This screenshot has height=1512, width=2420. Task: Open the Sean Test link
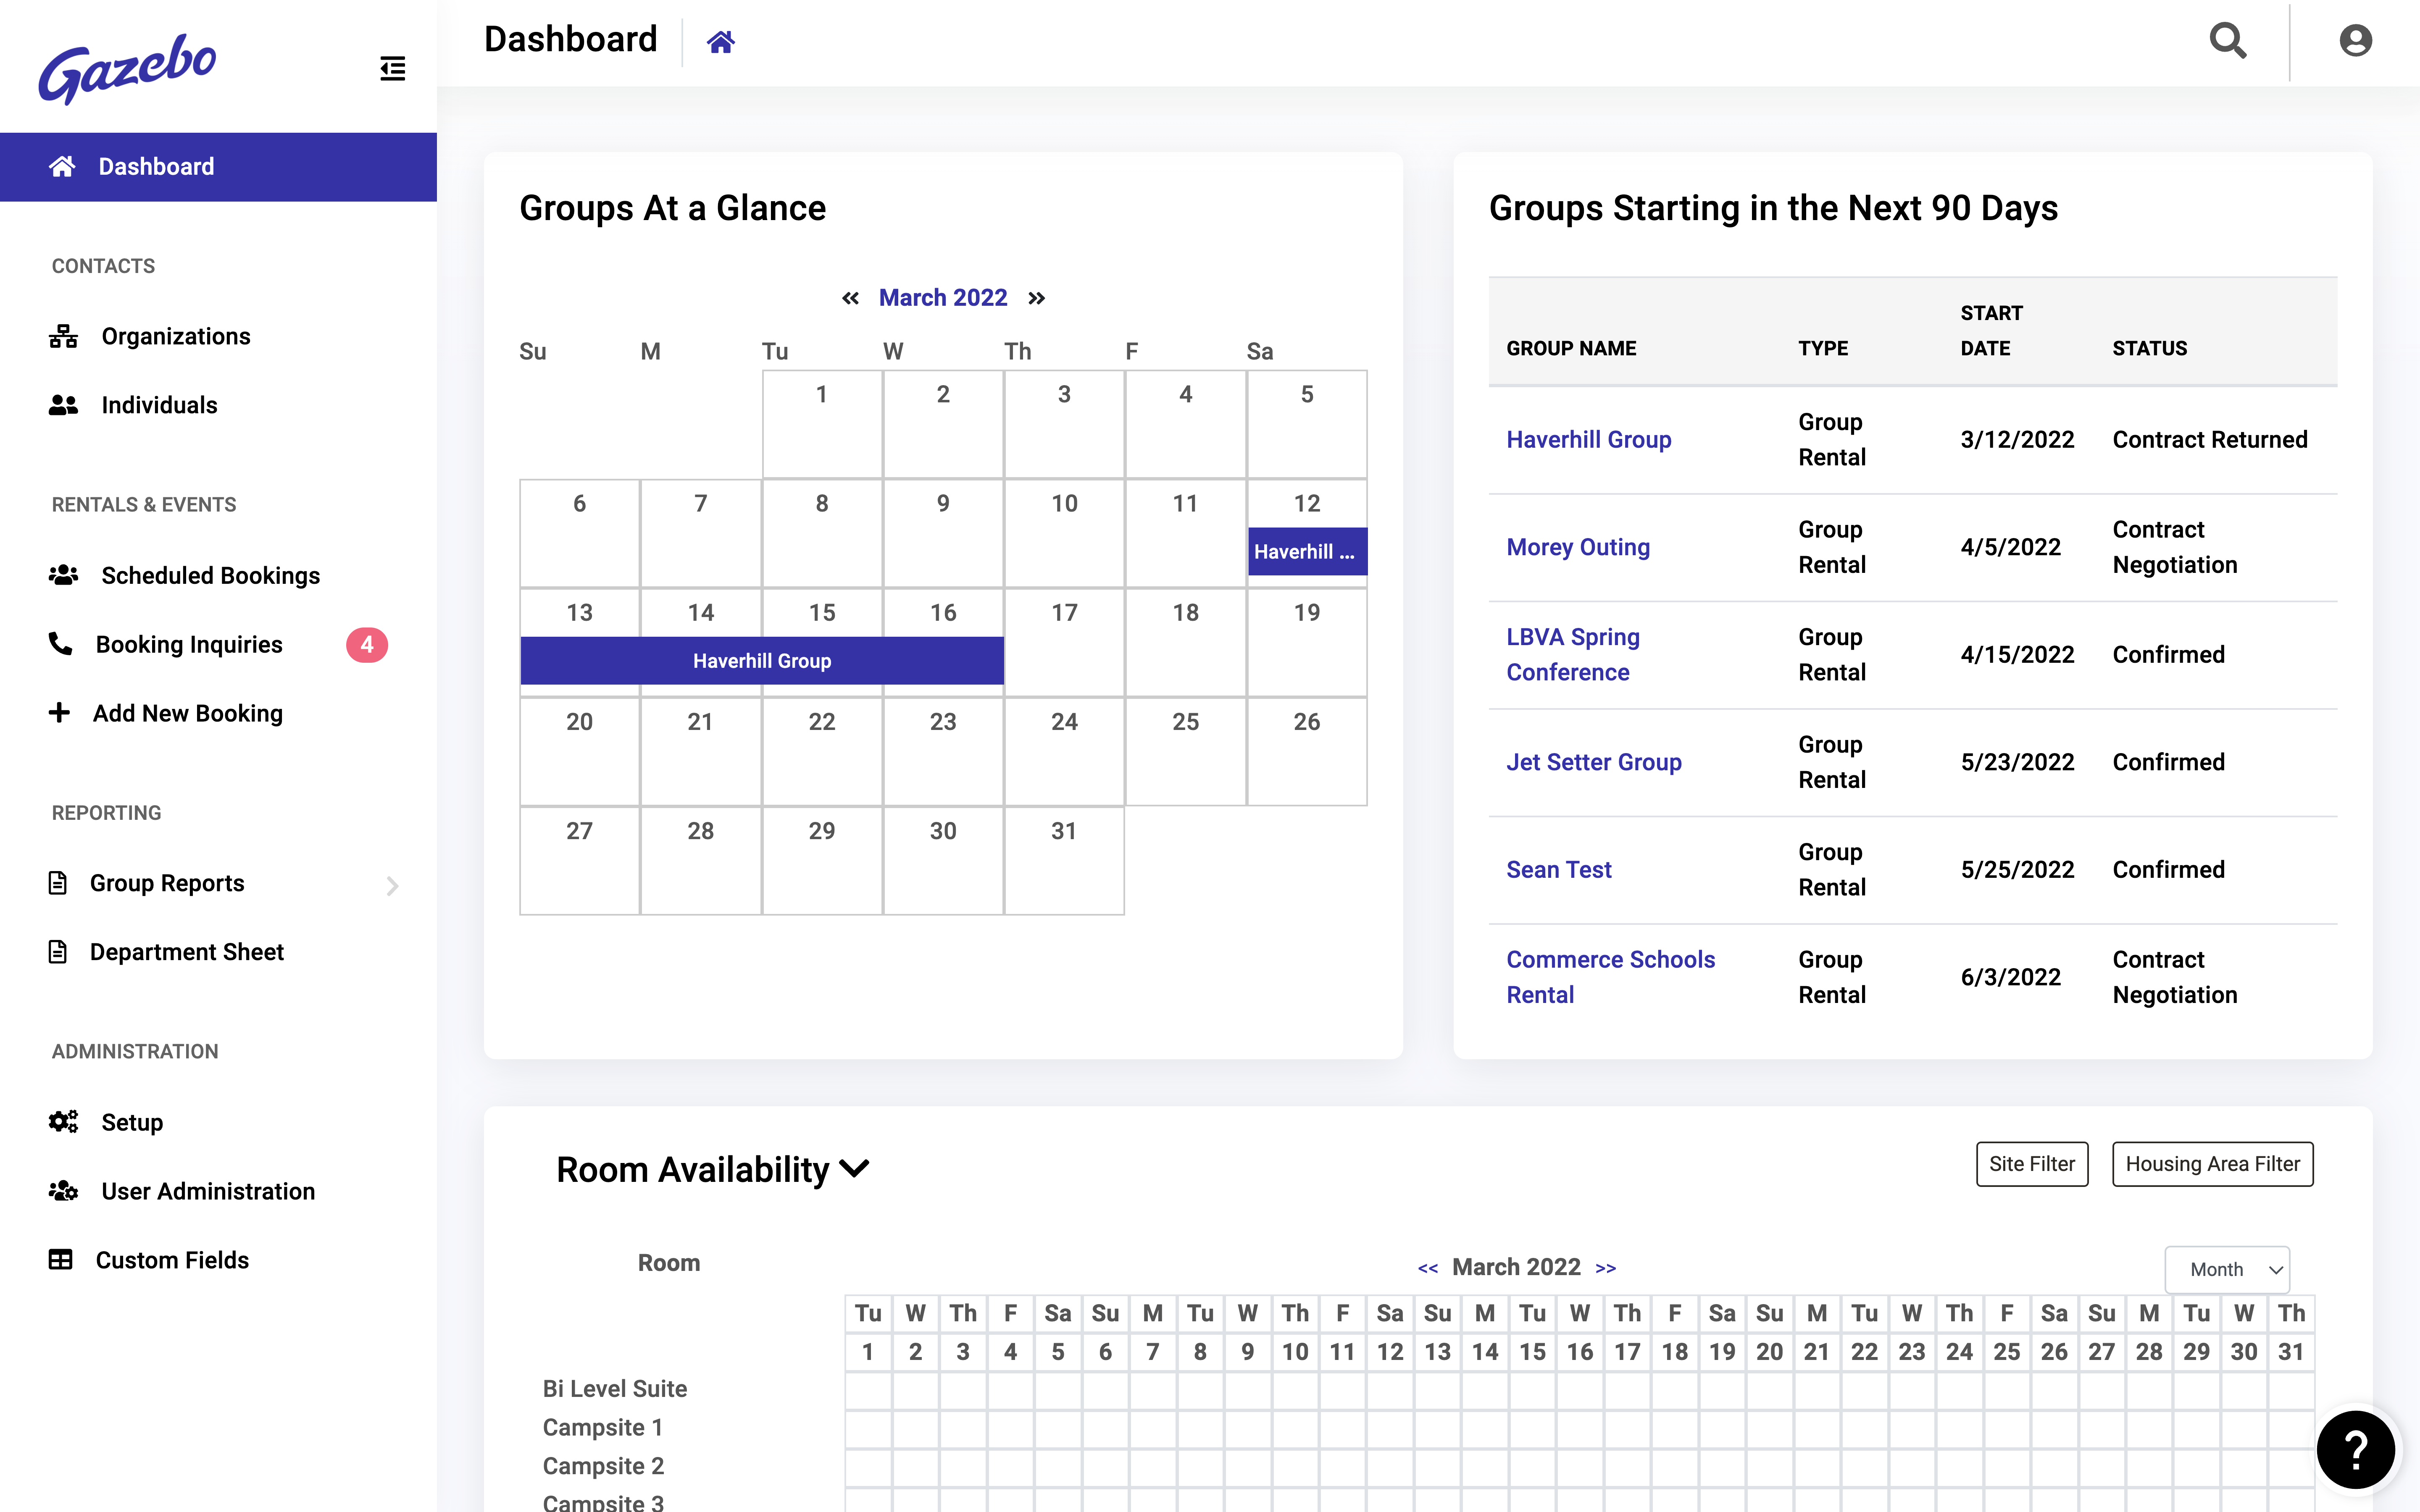tap(1559, 869)
